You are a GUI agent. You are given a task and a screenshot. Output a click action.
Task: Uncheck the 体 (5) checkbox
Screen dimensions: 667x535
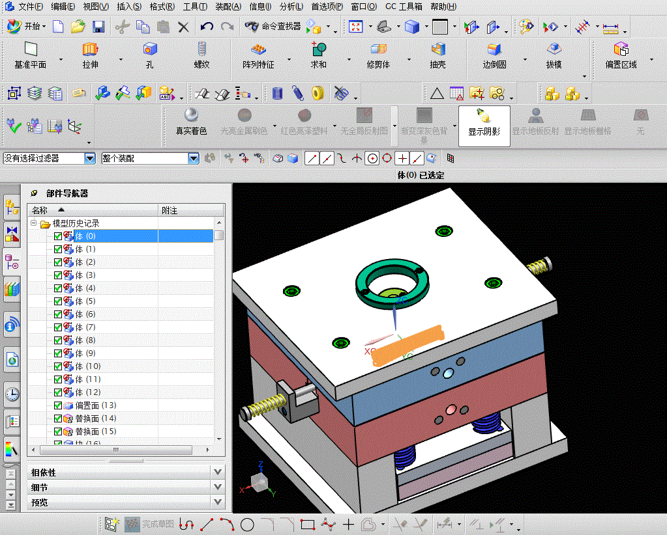coord(58,301)
